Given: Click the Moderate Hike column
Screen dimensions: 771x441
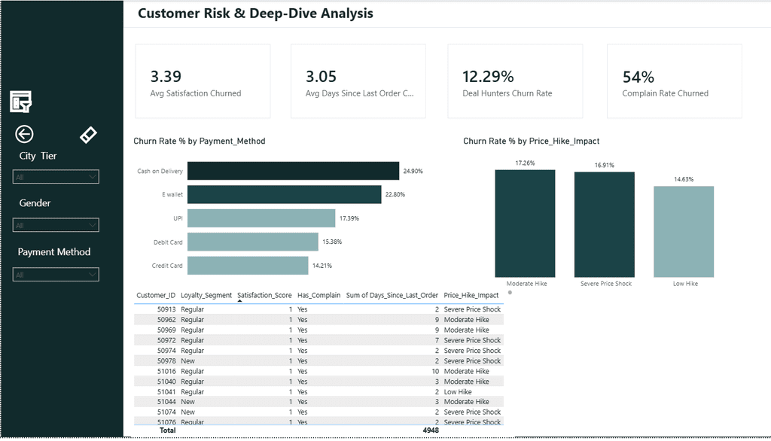Looking at the screenshot, I should (x=525, y=224).
